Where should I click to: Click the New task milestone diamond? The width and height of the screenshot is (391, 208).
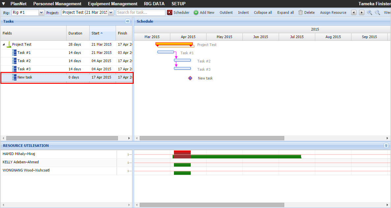[x=190, y=78]
